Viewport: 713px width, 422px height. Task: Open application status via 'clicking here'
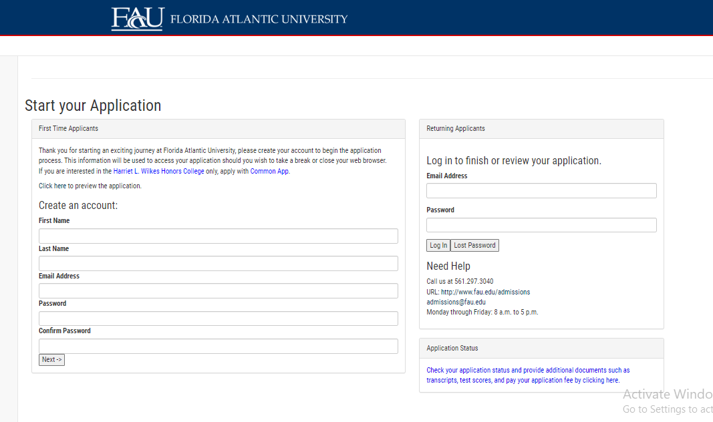click(600, 380)
